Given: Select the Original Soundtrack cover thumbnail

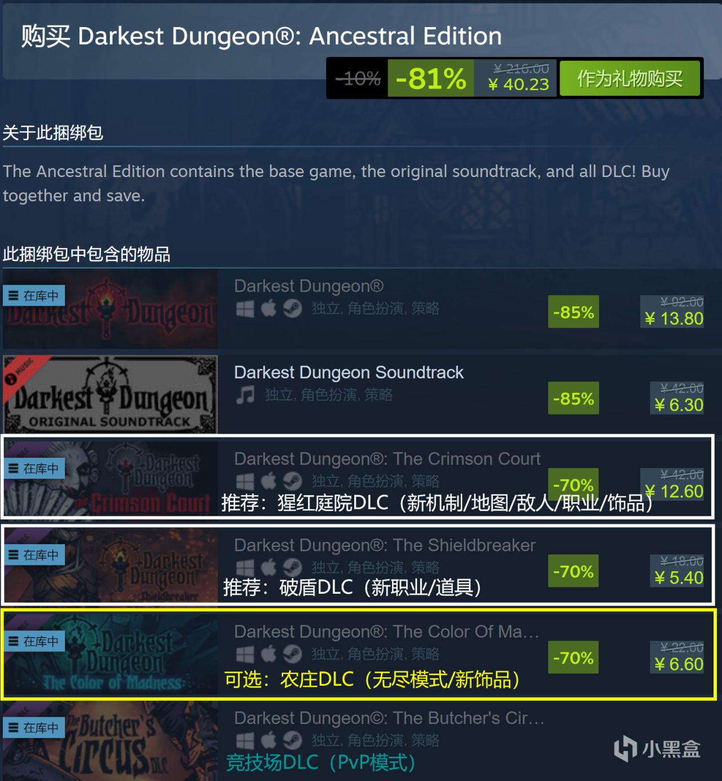Looking at the screenshot, I should coord(110,395).
